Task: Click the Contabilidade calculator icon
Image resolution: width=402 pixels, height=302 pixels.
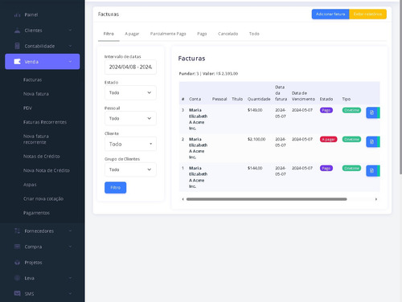Action: click(17, 46)
